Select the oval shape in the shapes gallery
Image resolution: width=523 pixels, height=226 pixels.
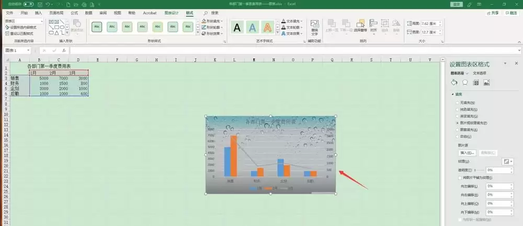click(x=62, y=27)
